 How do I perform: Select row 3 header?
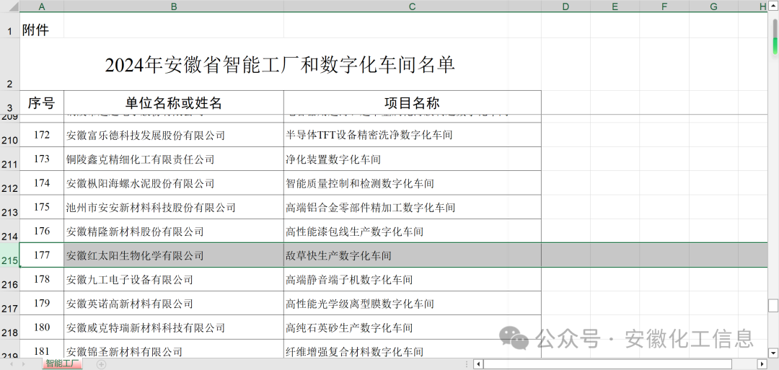tap(9, 102)
